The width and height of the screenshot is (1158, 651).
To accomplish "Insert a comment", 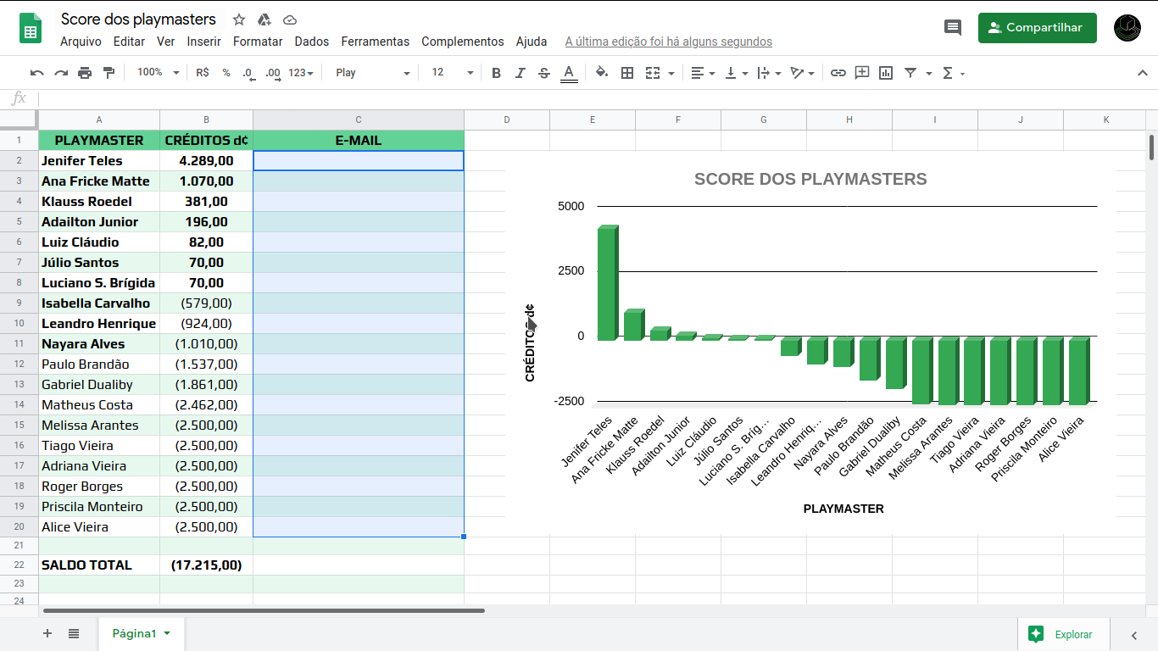I will tap(862, 73).
